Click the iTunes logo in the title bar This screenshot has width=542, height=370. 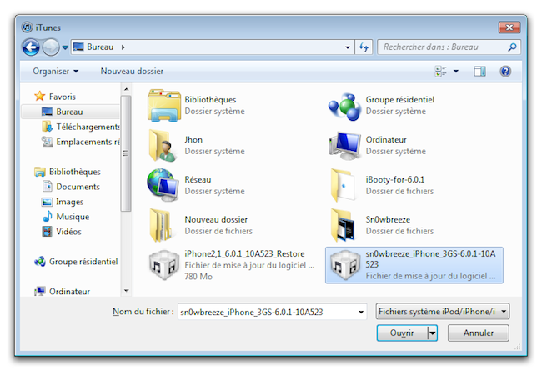point(27,27)
